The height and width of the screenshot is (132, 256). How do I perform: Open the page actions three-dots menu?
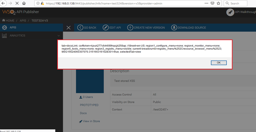pos(206,3)
